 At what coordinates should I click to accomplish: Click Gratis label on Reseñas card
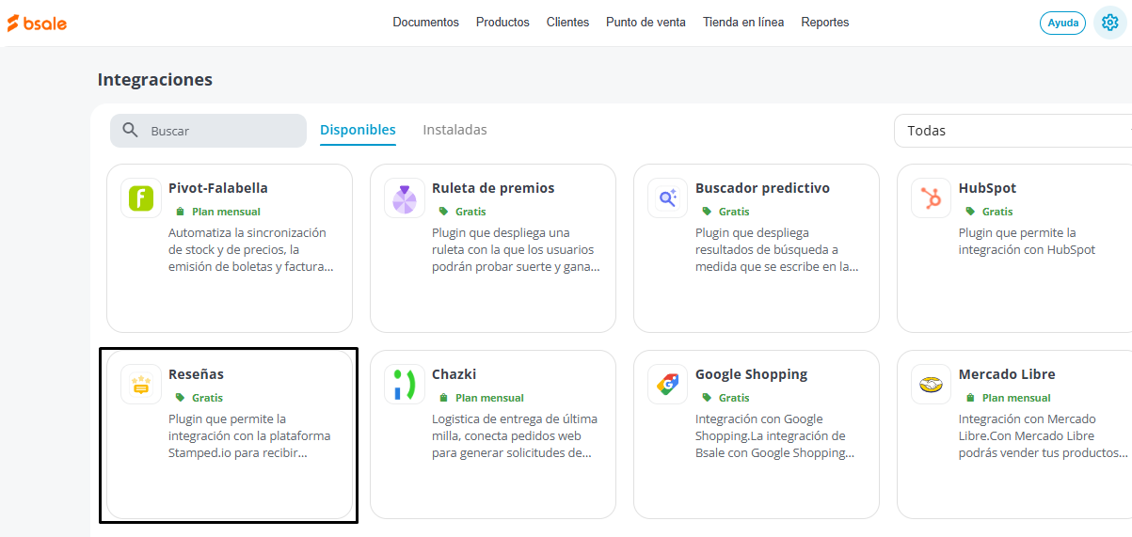pyautogui.click(x=207, y=398)
